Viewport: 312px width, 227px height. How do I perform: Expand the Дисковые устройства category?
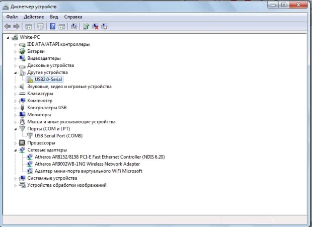tap(15, 65)
